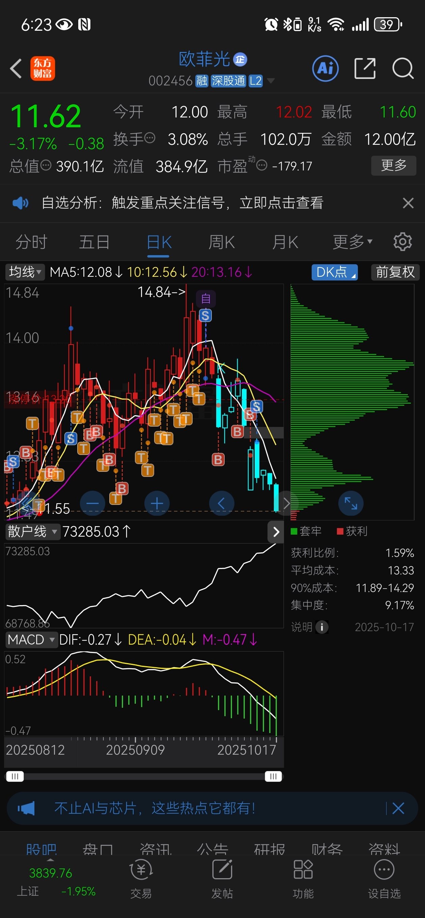
Task: Open 不止AI与芯片 hot topics link
Action: [x=155, y=808]
